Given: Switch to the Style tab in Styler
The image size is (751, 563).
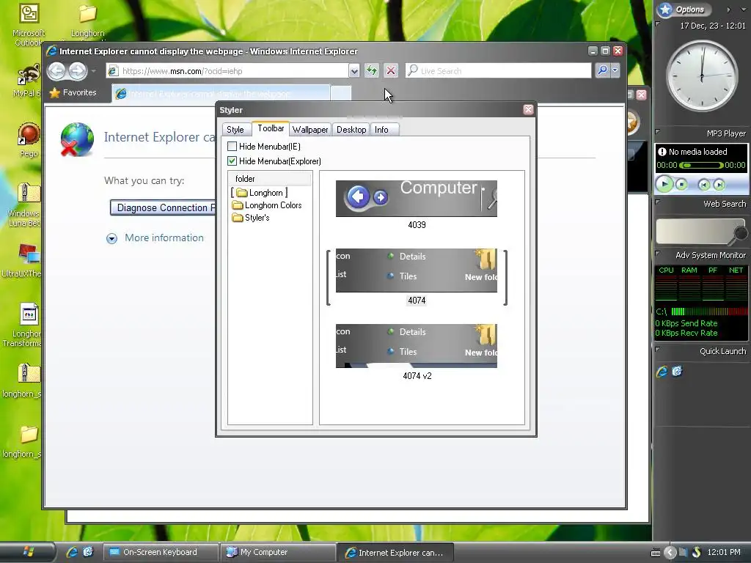Looking at the screenshot, I should tap(235, 130).
